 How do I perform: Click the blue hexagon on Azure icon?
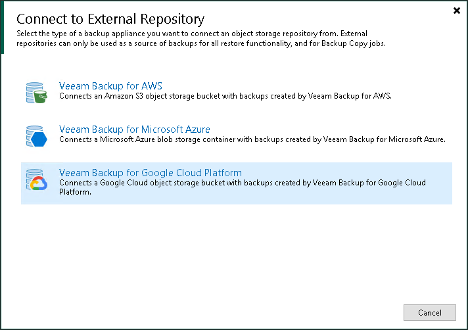point(39,140)
